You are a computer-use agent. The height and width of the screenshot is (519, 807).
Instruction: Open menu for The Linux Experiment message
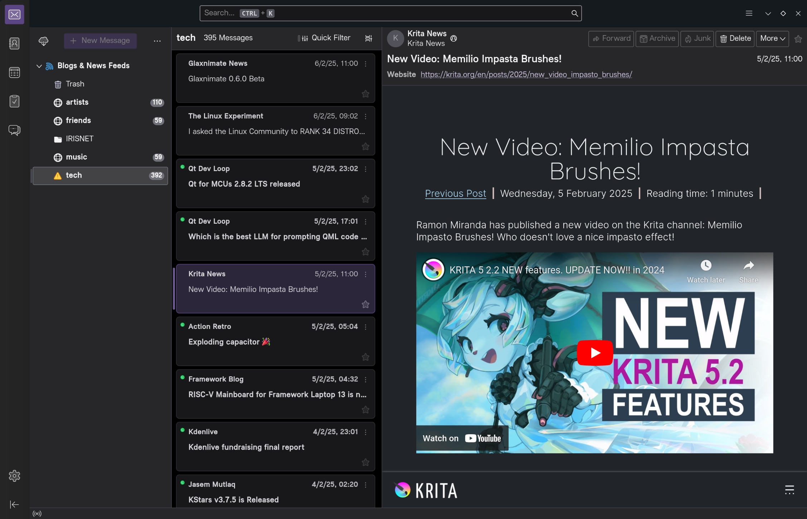pos(365,116)
